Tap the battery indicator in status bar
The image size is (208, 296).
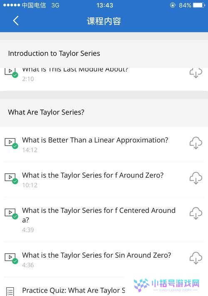198,5
